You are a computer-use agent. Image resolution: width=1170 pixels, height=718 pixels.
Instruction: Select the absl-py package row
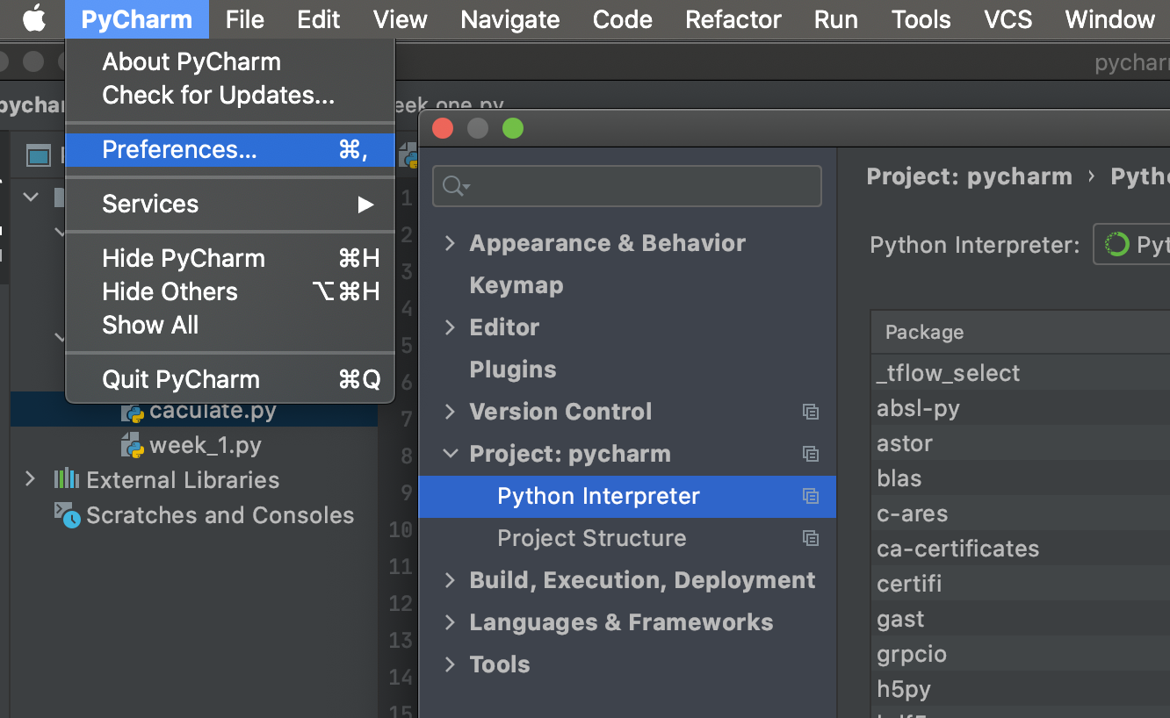click(918, 408)
